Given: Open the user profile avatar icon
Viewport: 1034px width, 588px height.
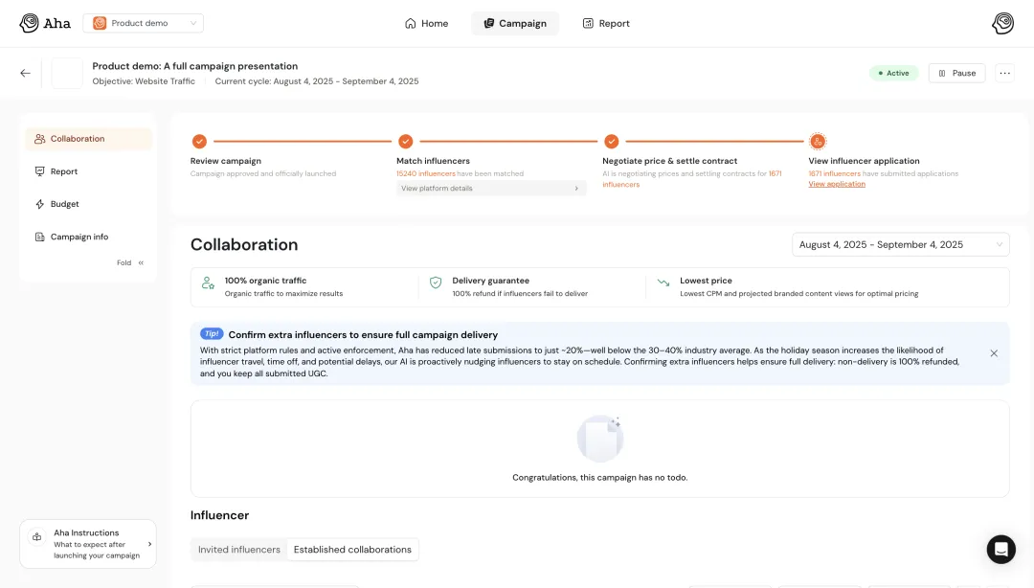Looking at the screenshot, I should [1002, 23].
